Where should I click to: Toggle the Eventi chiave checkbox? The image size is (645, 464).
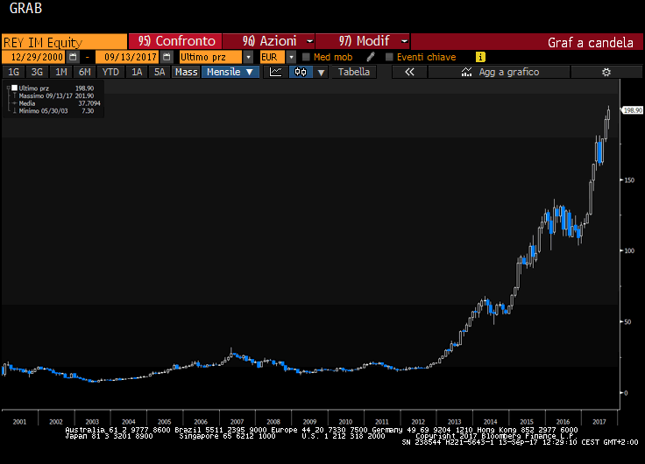(389, 57)
